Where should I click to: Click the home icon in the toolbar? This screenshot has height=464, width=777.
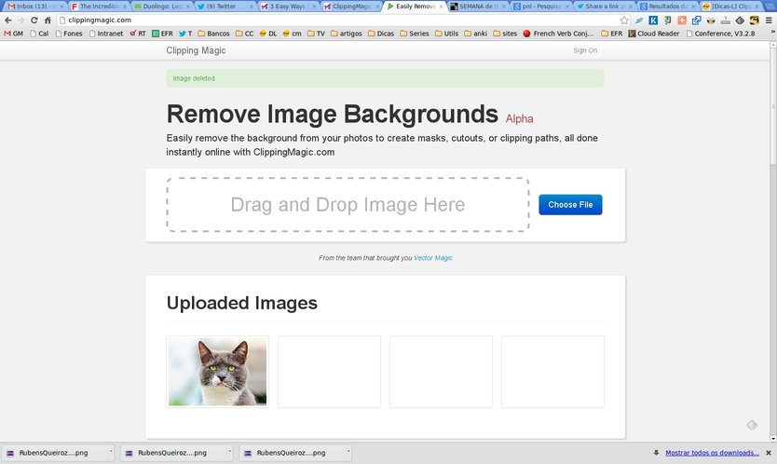48,20
